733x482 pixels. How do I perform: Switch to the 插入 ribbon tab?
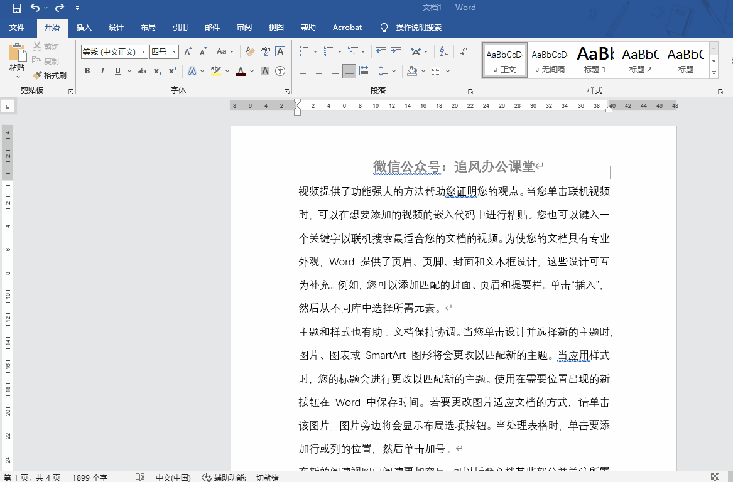[x=84, y=27]
